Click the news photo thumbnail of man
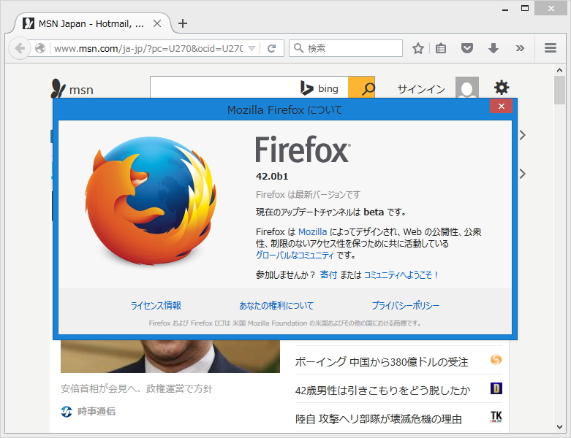Screen dimensions: 571x438 pyautogui.click(x=170, y=356)
